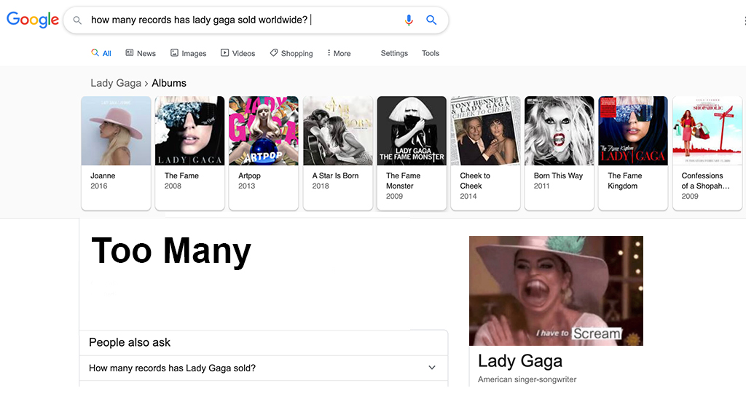The width and height of the screenshot is (746, 407).
Task: Open search Tools
Action: coord(430,53)
